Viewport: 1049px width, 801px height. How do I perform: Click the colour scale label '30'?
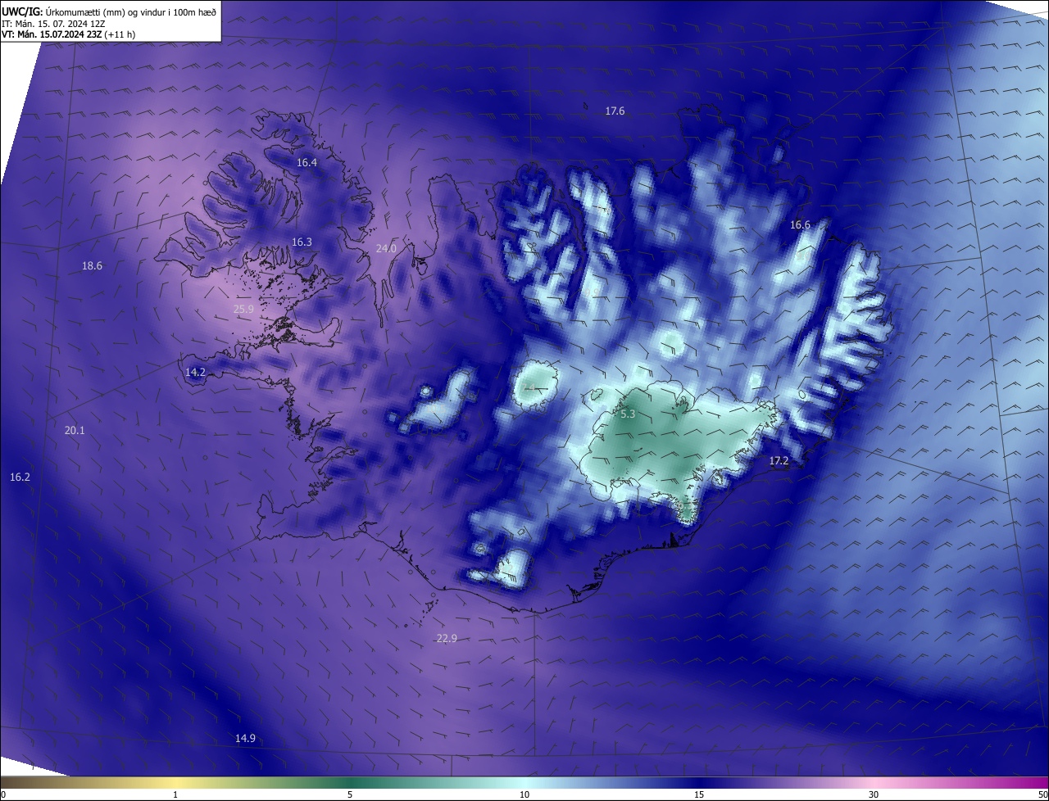point(874,794)
